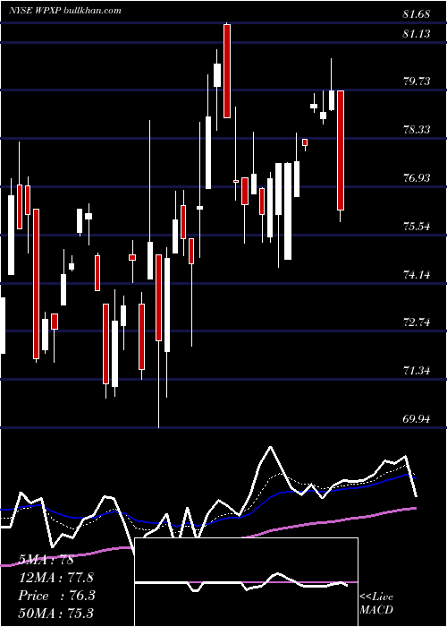This screenshot has height=627, width=447.
Task: Click the NYSE WPXP bullkhan.com chart title
Action: 65,10
